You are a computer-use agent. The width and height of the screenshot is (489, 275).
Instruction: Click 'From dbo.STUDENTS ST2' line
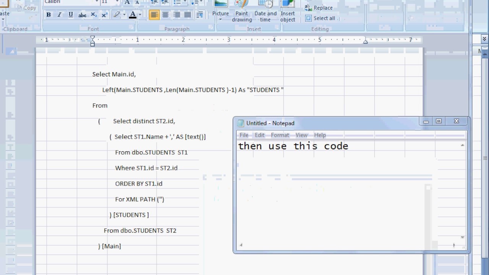(x=140, y=231)
